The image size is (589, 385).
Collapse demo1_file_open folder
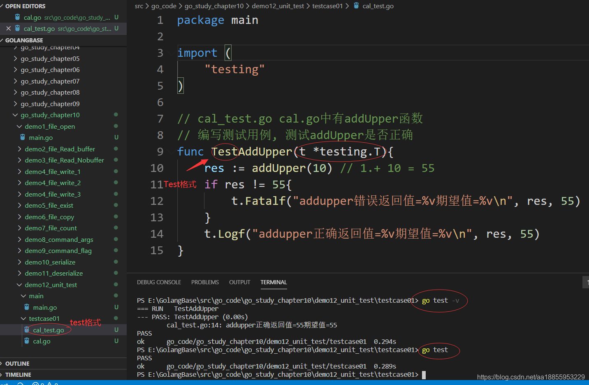click(x=19, y=126)
